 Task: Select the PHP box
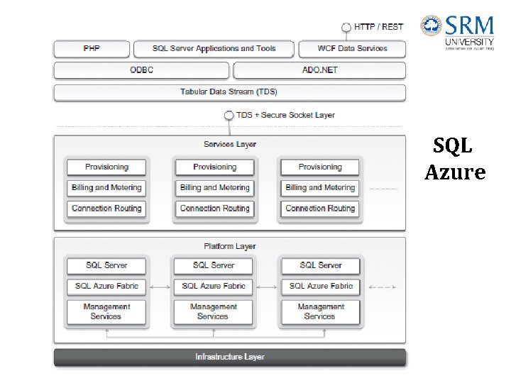[92, 49]
